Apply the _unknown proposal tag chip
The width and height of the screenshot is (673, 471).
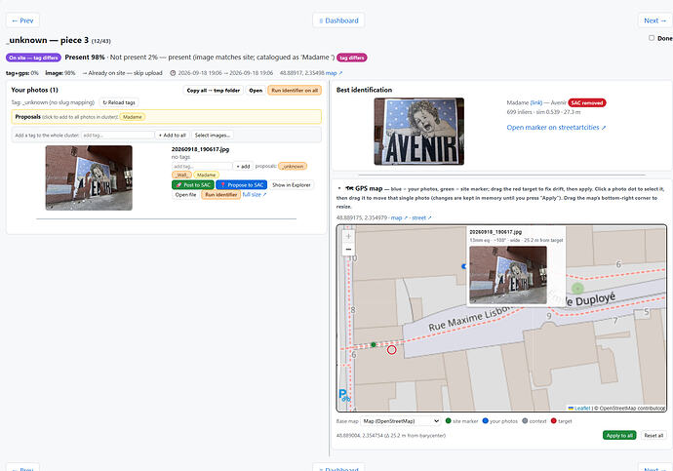293,167
